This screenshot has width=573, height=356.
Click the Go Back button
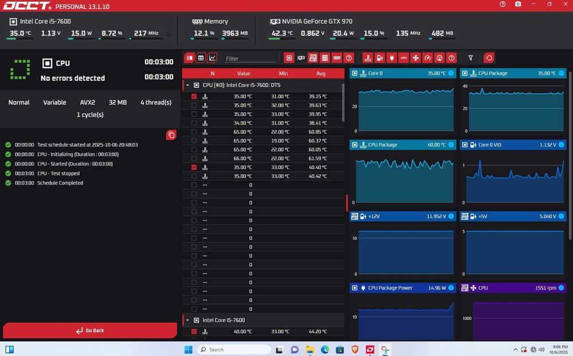coord(90,330)
